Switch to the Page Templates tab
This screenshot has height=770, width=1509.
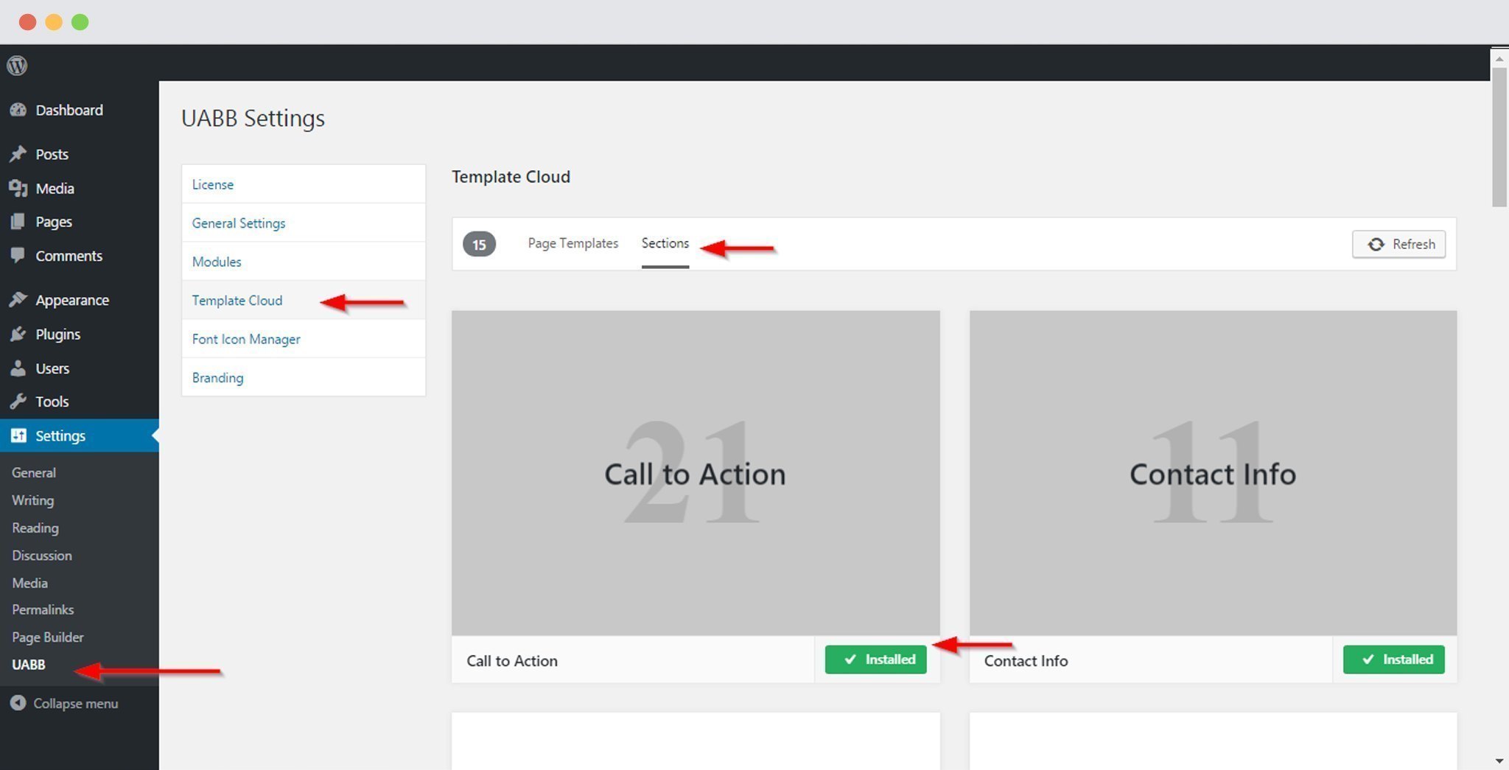[573, 243]
